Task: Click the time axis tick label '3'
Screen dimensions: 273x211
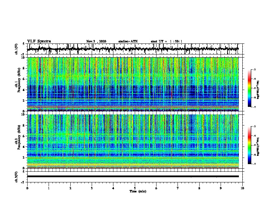Action: 92,188
